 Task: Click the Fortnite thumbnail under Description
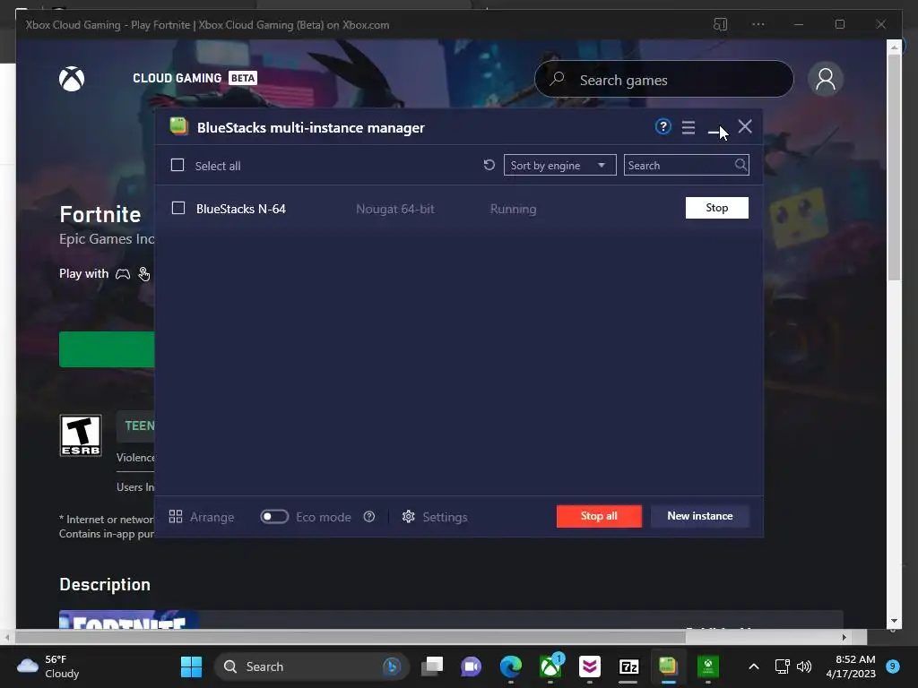click(129, 620)
